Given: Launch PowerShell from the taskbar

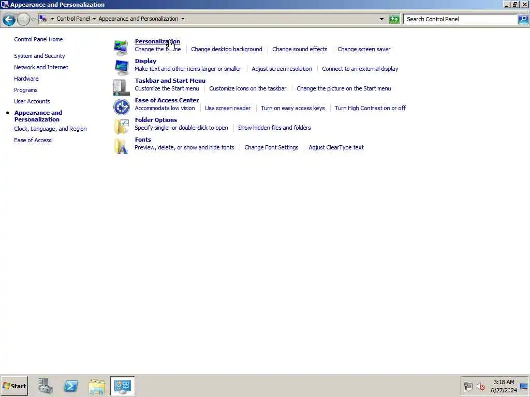Looking at the screenshot, I should click(x=71, y=386).
